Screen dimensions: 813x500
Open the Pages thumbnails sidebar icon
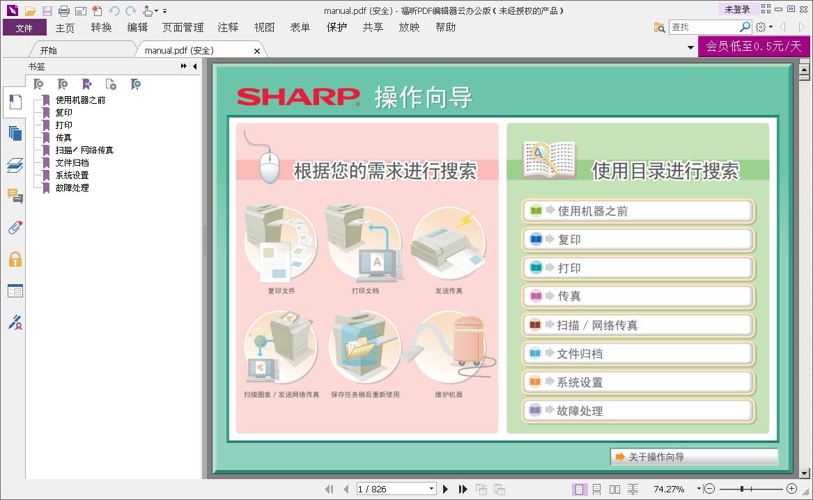[x=15, y=133]
